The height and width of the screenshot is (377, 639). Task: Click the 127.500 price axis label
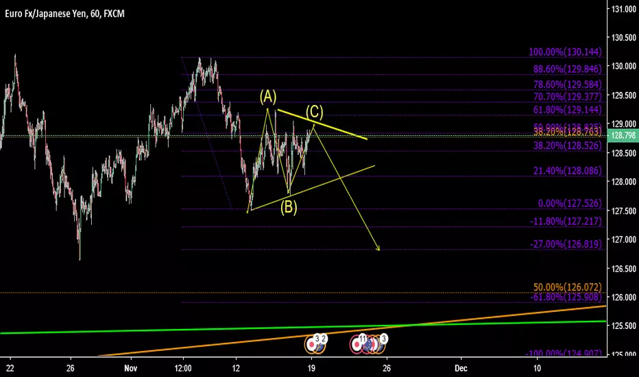coord(624,210)
